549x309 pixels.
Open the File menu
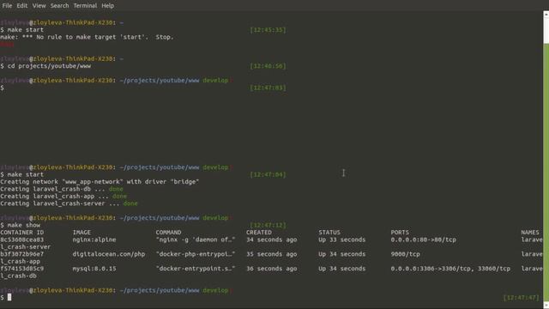click(7, 6)
